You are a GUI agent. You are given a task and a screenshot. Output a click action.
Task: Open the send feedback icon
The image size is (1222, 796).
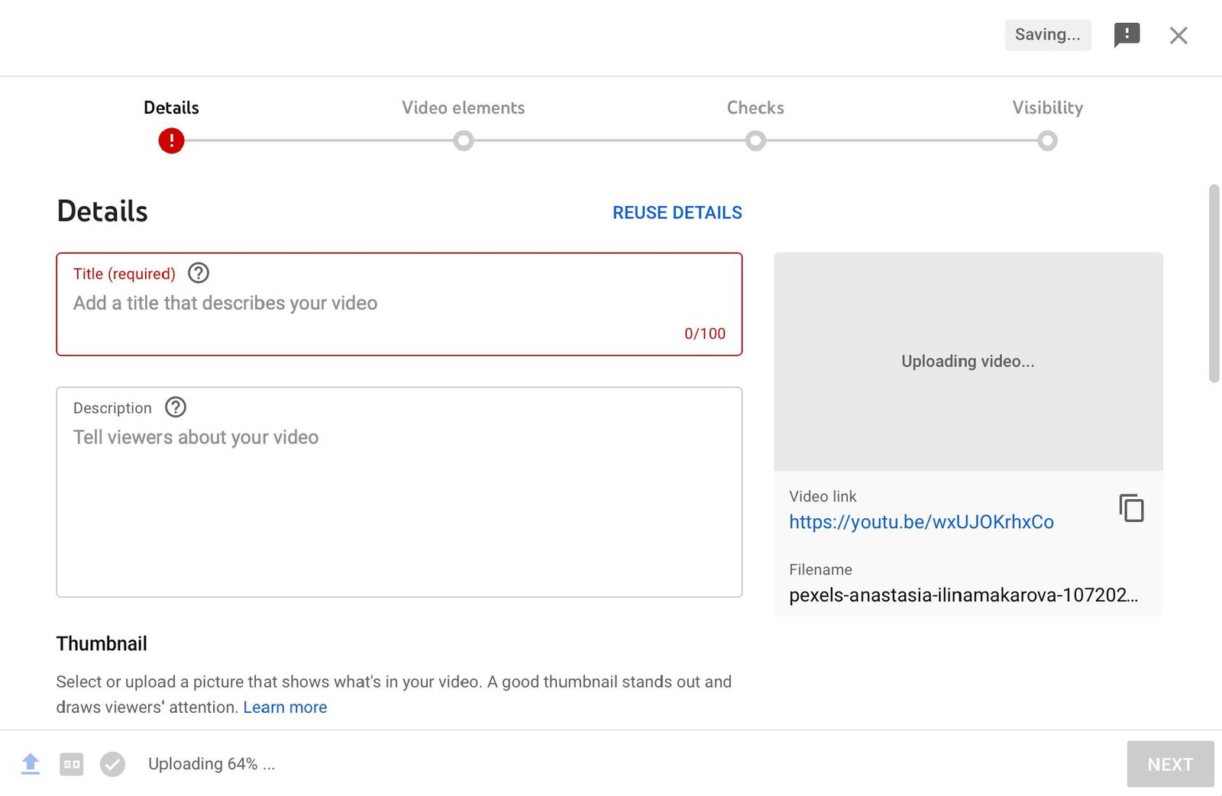click(1127, 35)
